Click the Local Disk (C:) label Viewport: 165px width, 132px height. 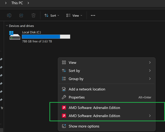tap(31, 32)
